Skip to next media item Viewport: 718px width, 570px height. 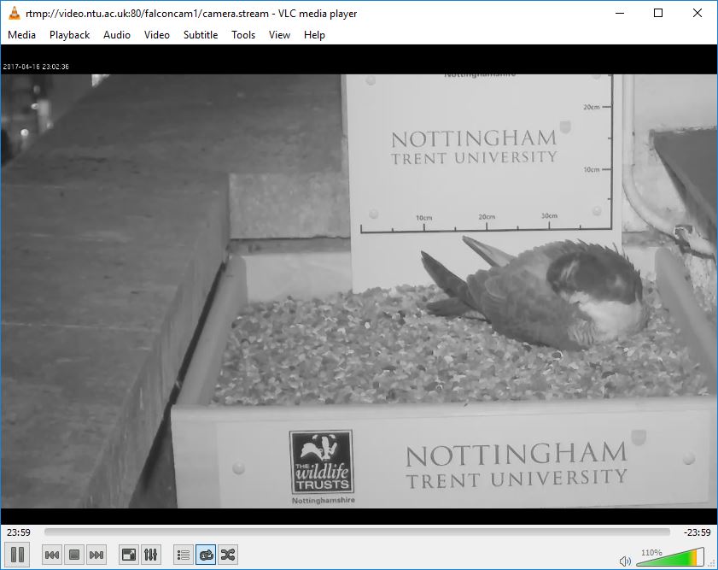point(96,555)
